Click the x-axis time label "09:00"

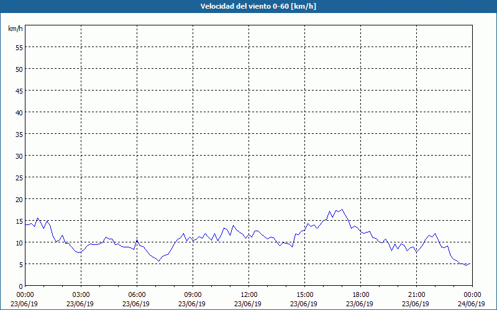193,295
